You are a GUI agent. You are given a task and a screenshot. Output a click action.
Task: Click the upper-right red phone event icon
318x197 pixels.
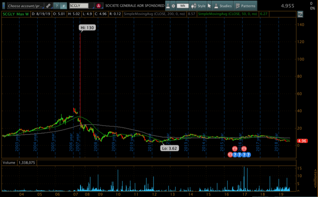pyautogui.click(x=244, y=149)
